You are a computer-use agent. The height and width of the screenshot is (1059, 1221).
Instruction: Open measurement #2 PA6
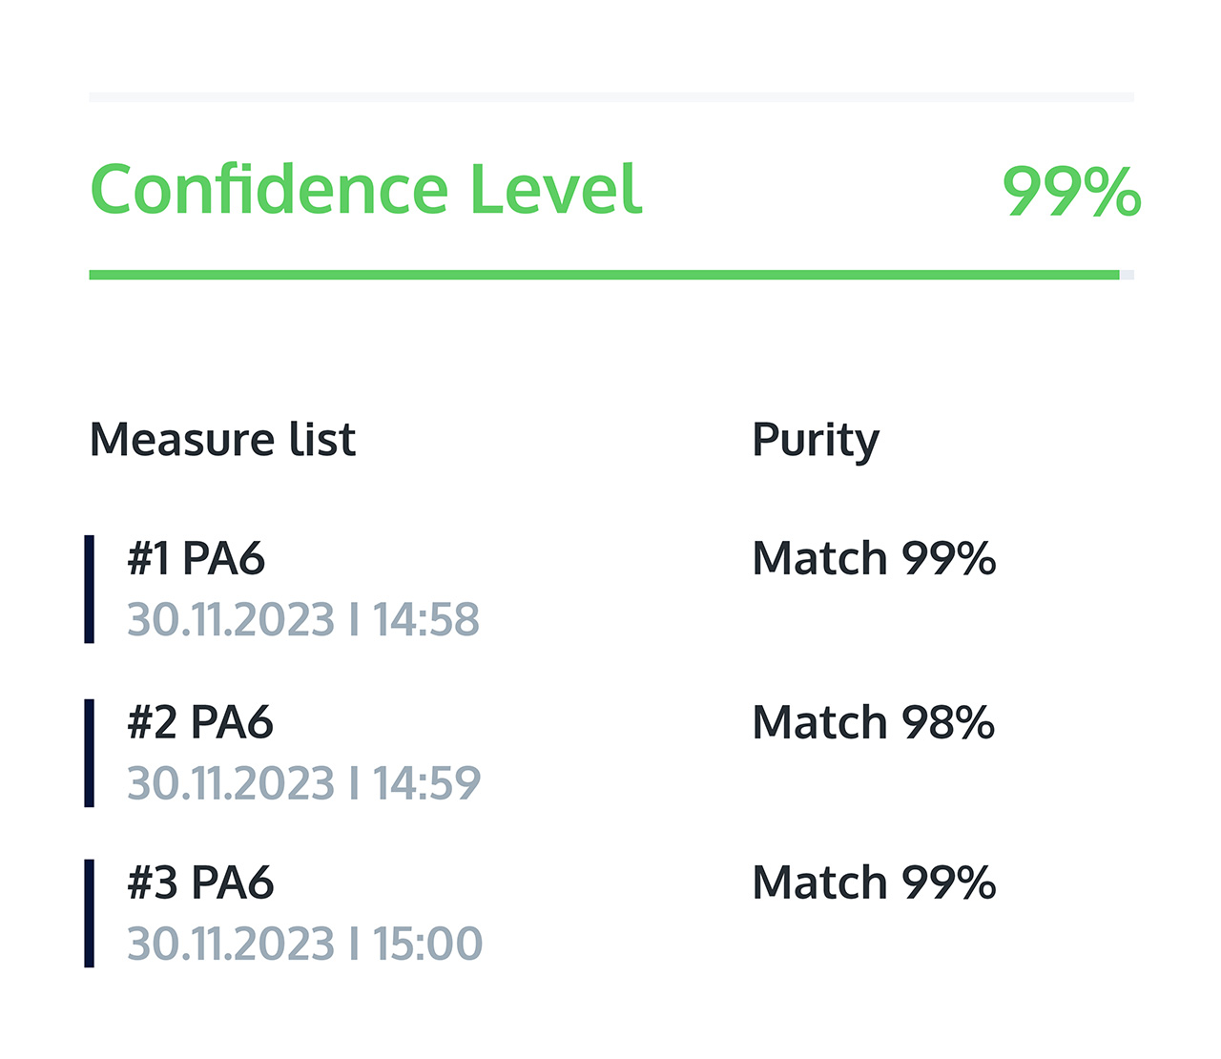(x=200, y=722)
